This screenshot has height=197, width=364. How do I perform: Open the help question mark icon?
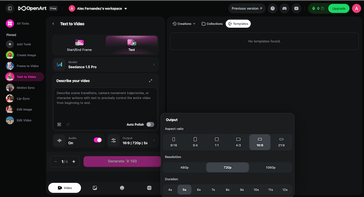[x=273, y=8]
